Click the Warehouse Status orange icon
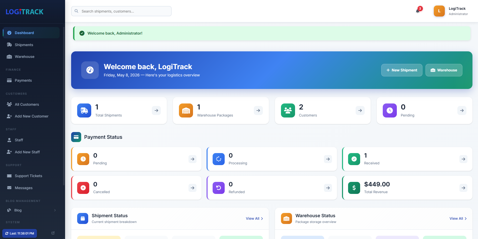This screenshot has height=239, width=478. [286, 218]
